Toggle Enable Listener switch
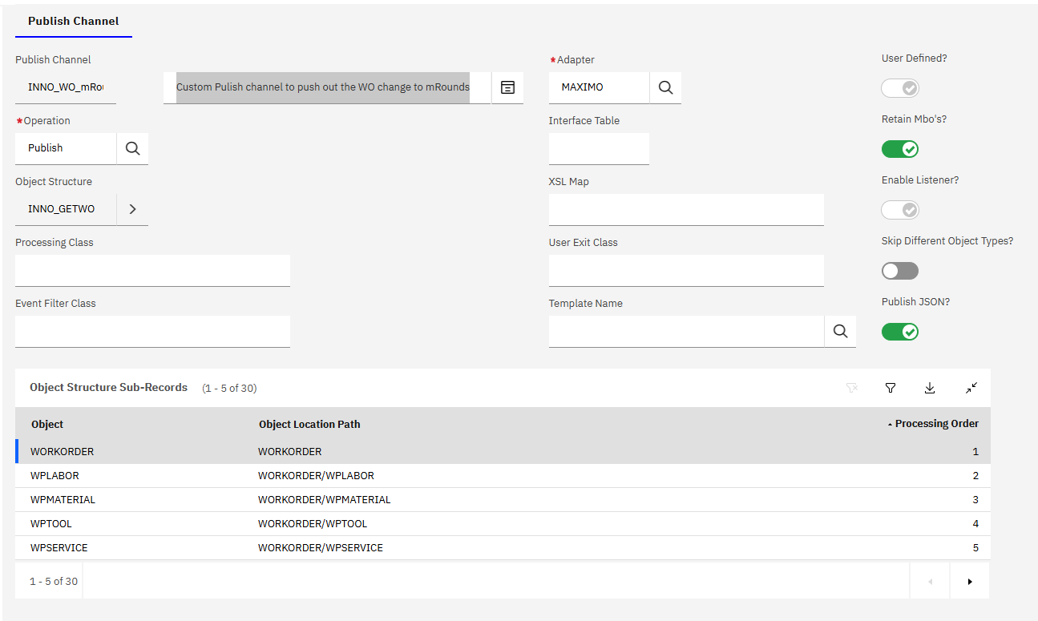This screenshot has height=621, width=1038. click(x=900, y=210)
